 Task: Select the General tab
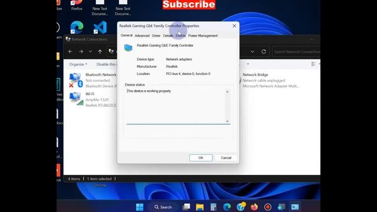[x=127, y=35]
